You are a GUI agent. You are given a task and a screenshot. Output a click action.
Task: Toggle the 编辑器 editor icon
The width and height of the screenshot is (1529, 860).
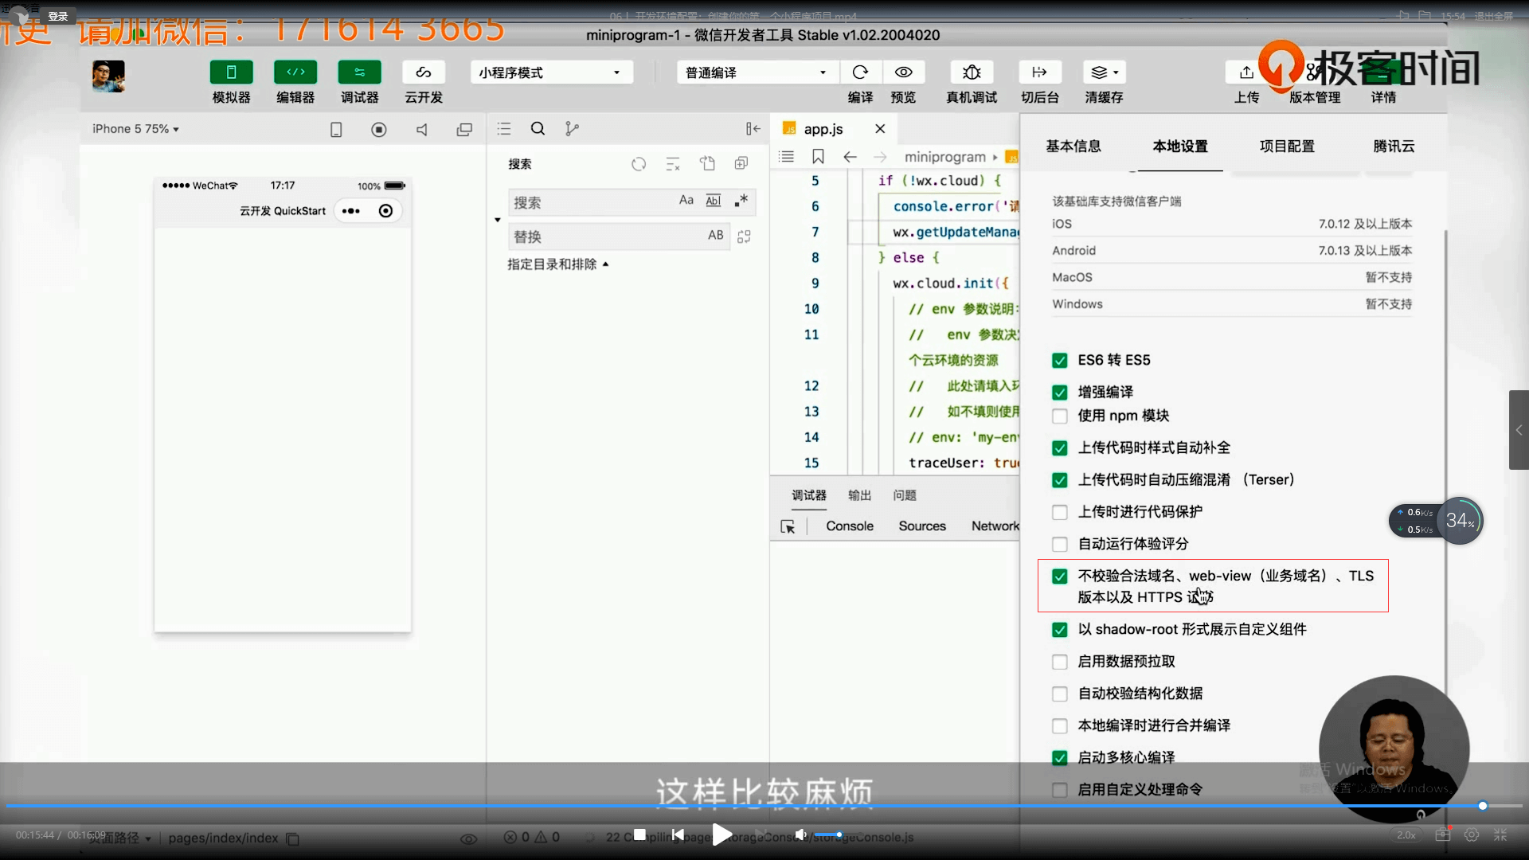click(x=295, y=72)
